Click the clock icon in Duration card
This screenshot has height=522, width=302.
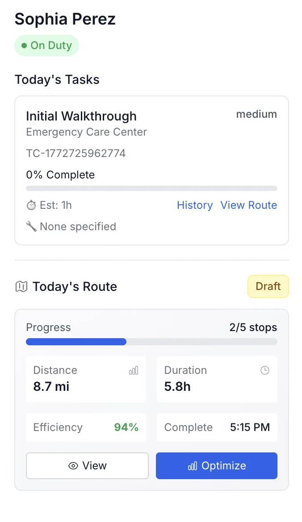[264, 370]
